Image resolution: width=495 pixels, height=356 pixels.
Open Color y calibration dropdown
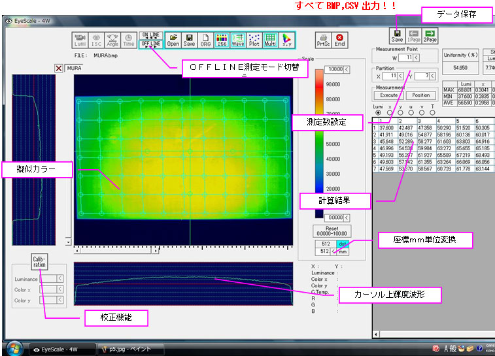tap(60, 300)
